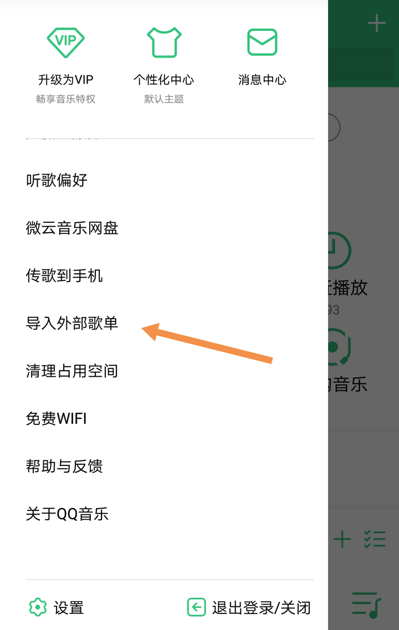Viewport: 399px width, 630px height.
Task: Tap the VIP diamond icon
Action: click(65, 43)
